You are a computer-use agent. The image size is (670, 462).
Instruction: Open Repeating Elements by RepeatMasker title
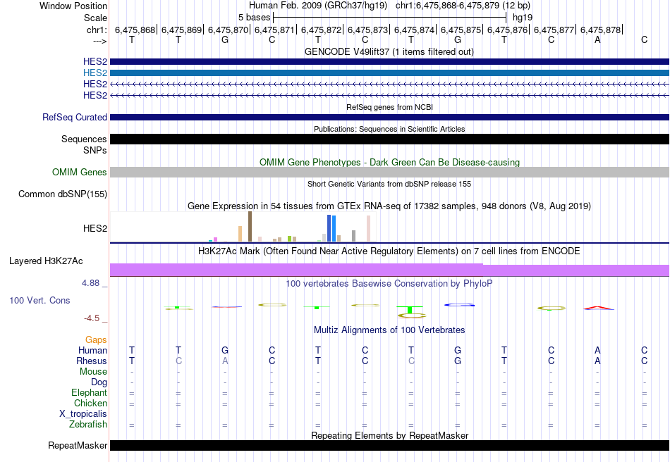point(389,435)
